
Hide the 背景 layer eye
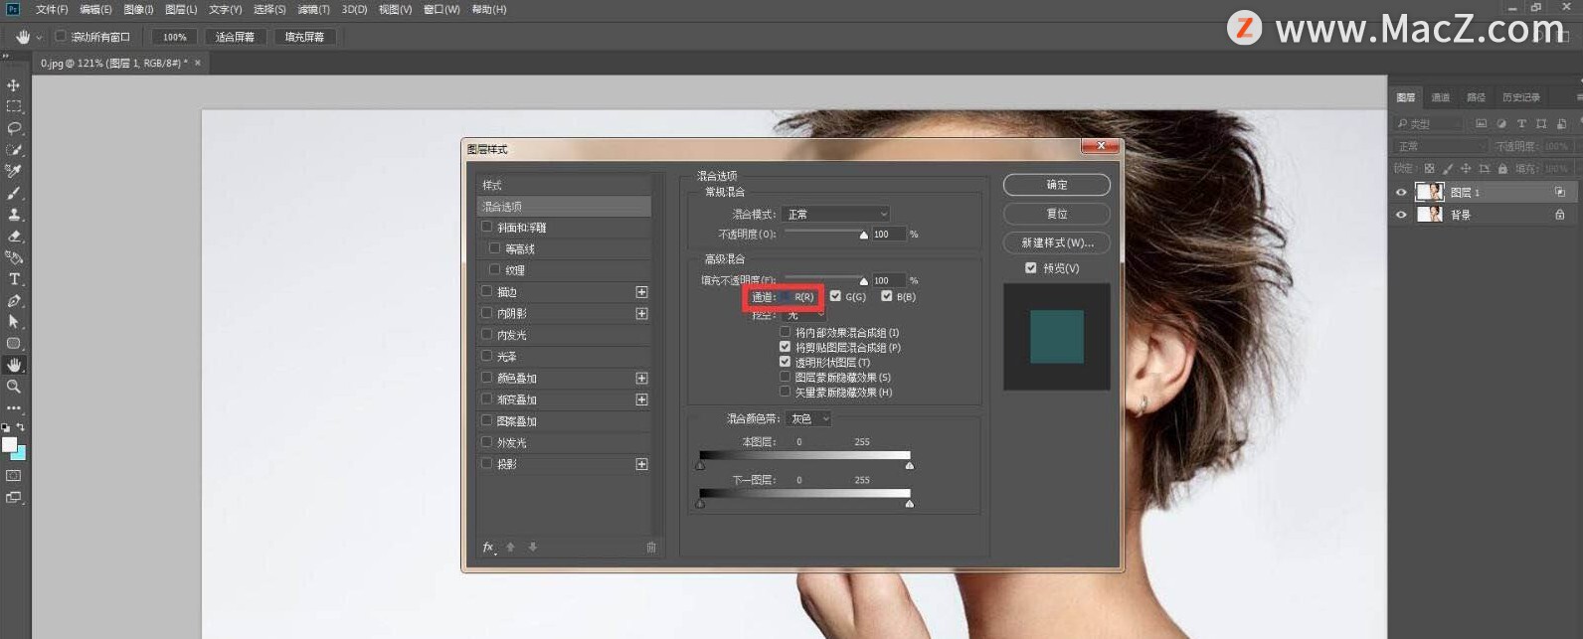point(1402,214)
